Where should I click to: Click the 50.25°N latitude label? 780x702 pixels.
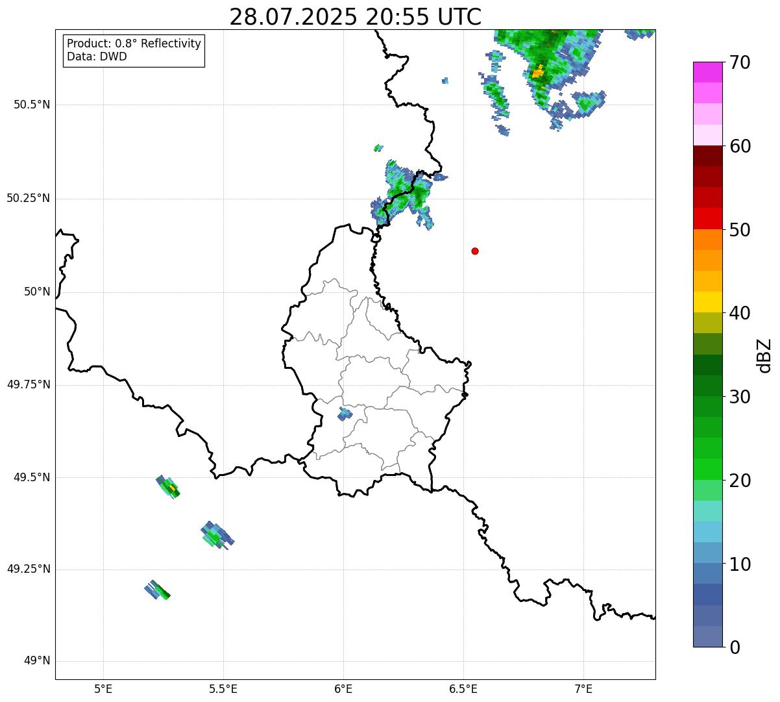[28, 198]
